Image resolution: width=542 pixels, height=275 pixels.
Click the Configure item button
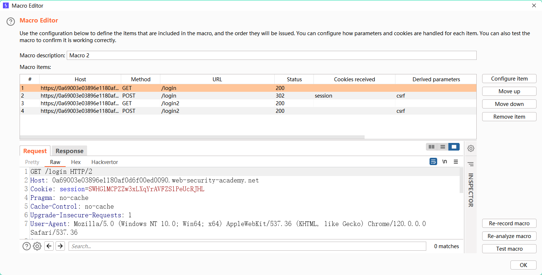[509, 79]
